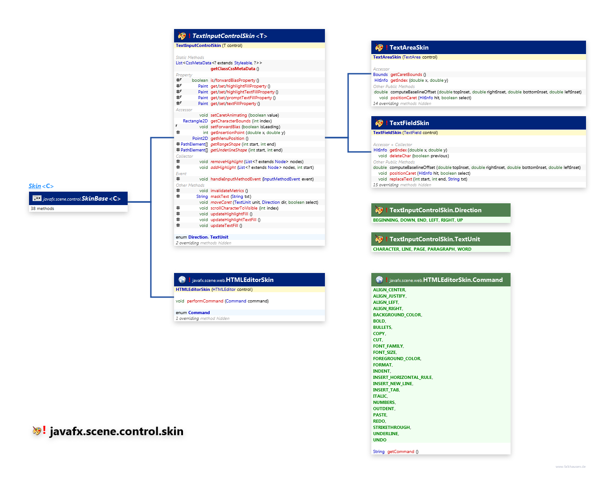Expand 14 overriding methods hidden in TextAreaSkin
Image resolution: width=611 pixels, height=487 pixels.
pyautogui.click(x=402, y=104)
